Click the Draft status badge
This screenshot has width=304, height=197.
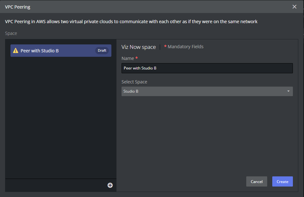(x=102, y=51)
